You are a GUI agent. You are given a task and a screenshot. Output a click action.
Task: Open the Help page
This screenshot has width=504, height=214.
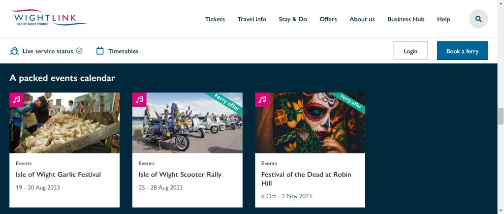click(x=443, y=19)
